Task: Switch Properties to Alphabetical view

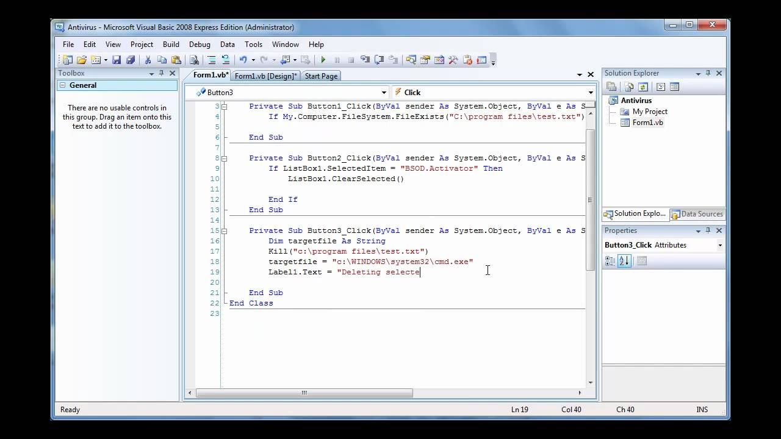Action: point(624,261)
